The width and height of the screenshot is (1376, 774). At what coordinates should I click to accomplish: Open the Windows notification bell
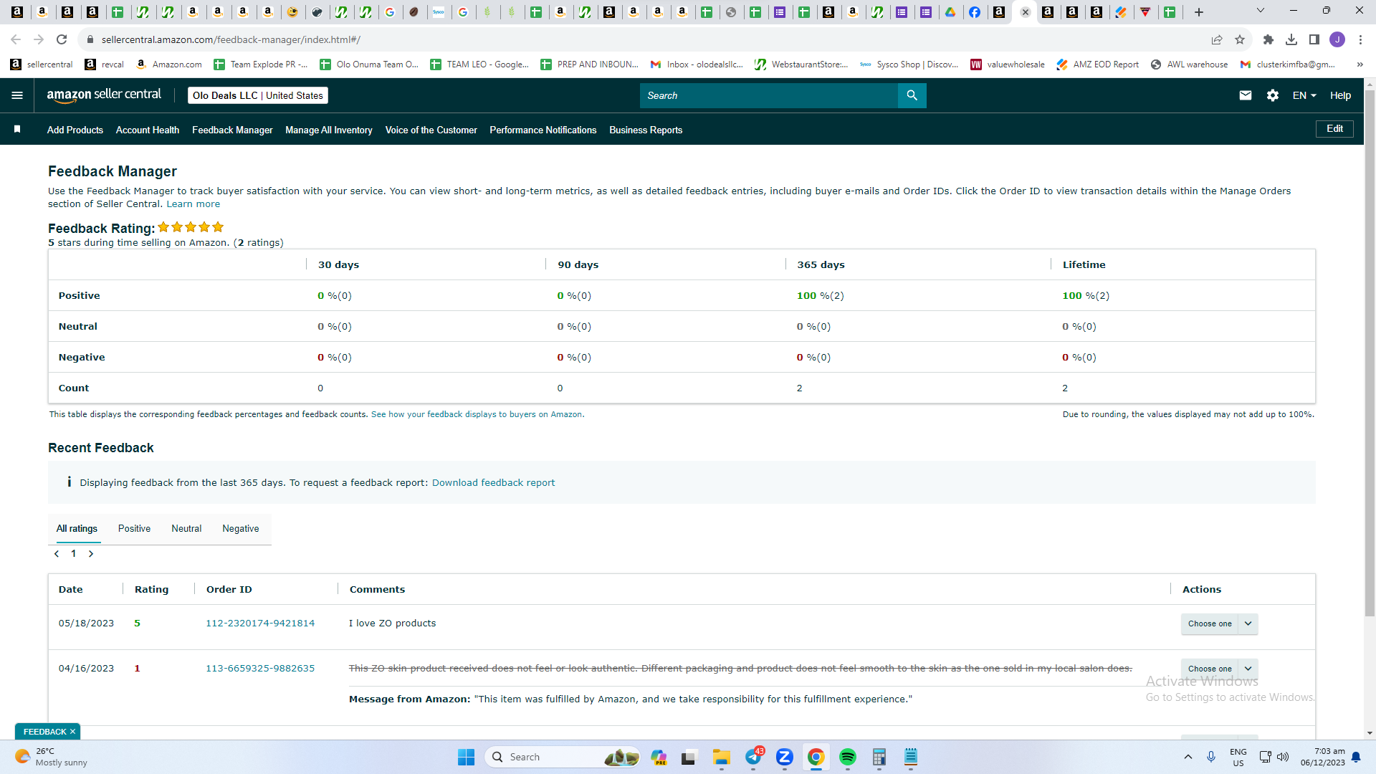click(x=1356, y=757)
